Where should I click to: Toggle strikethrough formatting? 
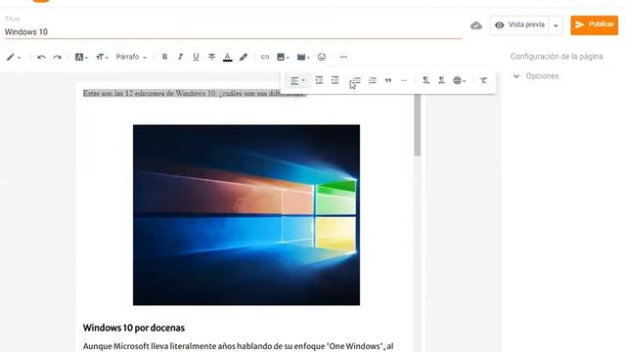pos(211,57)
